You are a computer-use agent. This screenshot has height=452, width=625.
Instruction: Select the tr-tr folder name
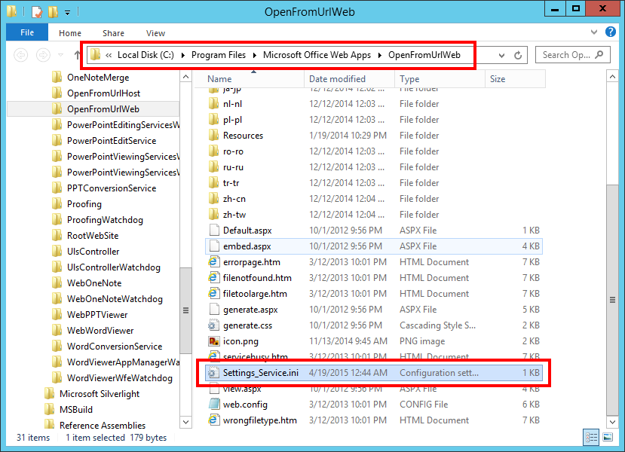pyautogui.click(x=231, y=183)
